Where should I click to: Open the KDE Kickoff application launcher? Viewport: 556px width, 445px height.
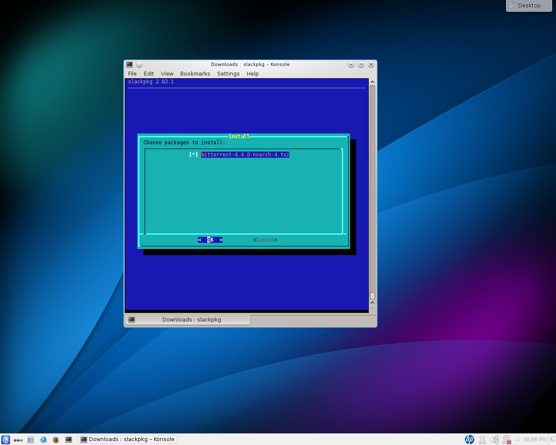[6, 439]
